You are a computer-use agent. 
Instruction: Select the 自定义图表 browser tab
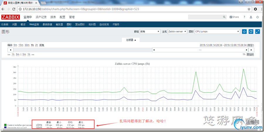point(20,3)
